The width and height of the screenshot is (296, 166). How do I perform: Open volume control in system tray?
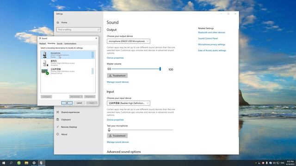[x=274, y=163]
